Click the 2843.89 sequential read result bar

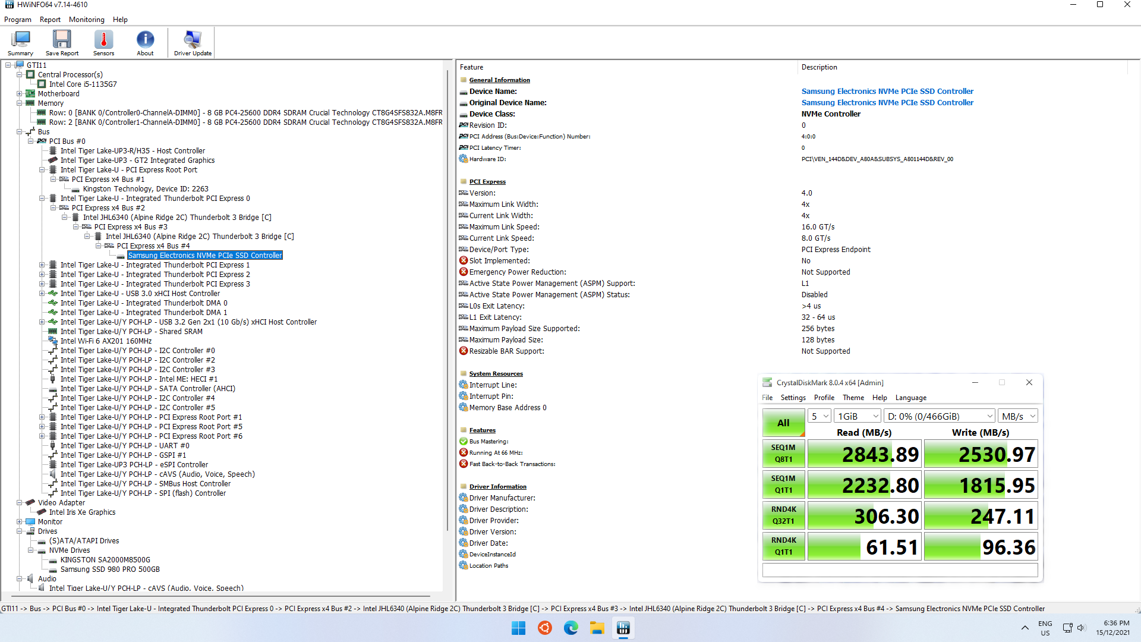click(863, 454)
